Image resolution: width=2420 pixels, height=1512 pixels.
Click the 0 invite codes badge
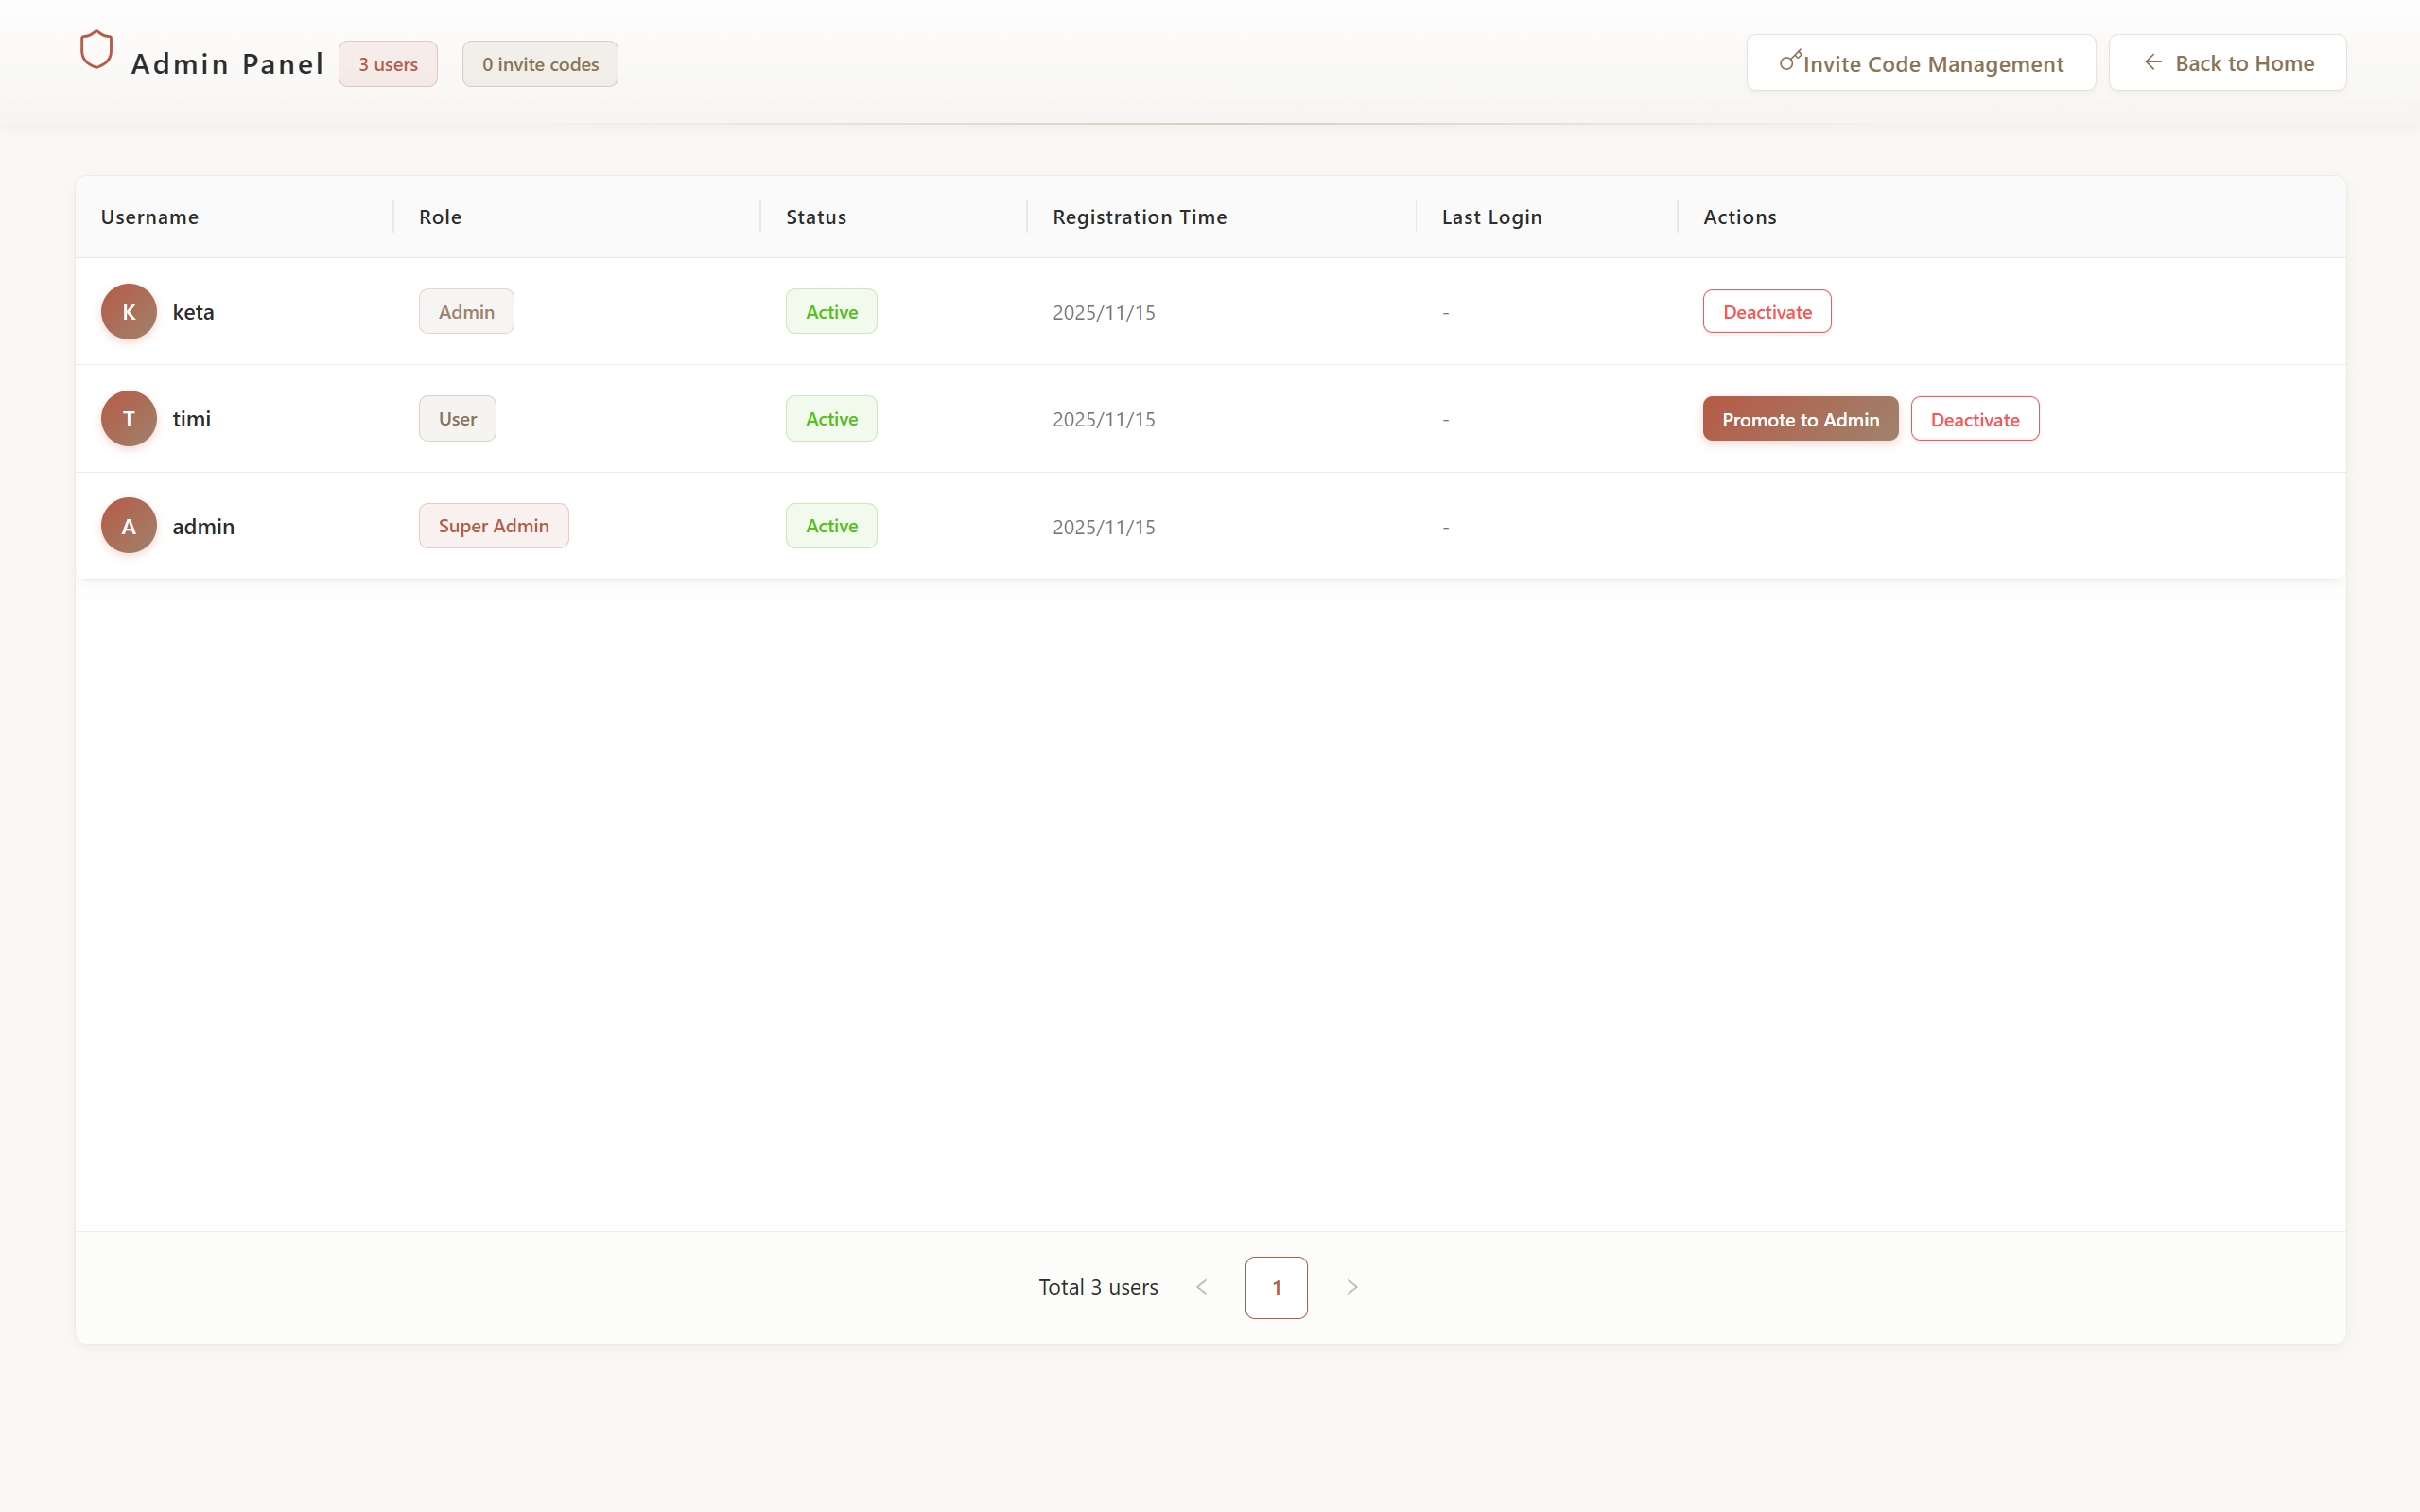tap(539, 63)
